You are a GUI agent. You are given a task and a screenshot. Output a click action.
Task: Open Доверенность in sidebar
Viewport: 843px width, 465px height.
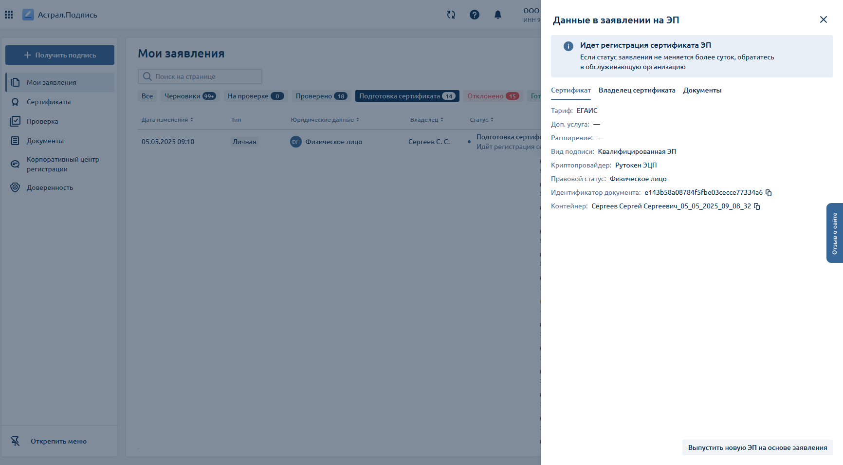point(60,187)
